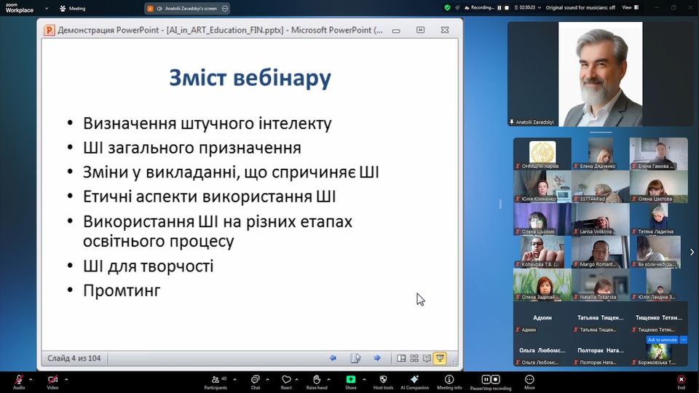Switch to Reading view icon
The height and width of the screenshot is (393, 699).
[x=427, y=358]
